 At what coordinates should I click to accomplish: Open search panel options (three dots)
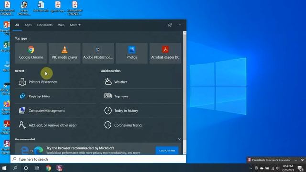[179, 25]
